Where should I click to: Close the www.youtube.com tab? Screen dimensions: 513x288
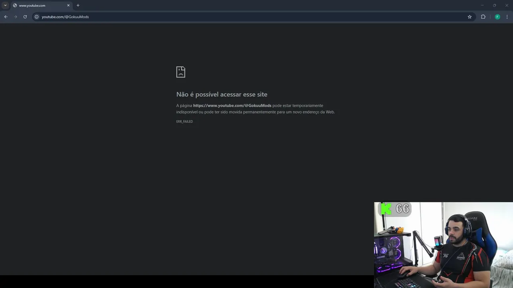tap(68, 6)
